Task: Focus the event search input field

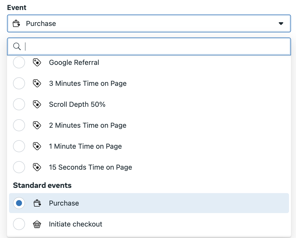Action: coord(149,46)
